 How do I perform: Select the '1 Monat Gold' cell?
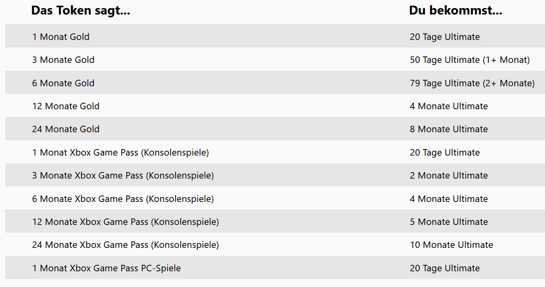coord(61,37)
